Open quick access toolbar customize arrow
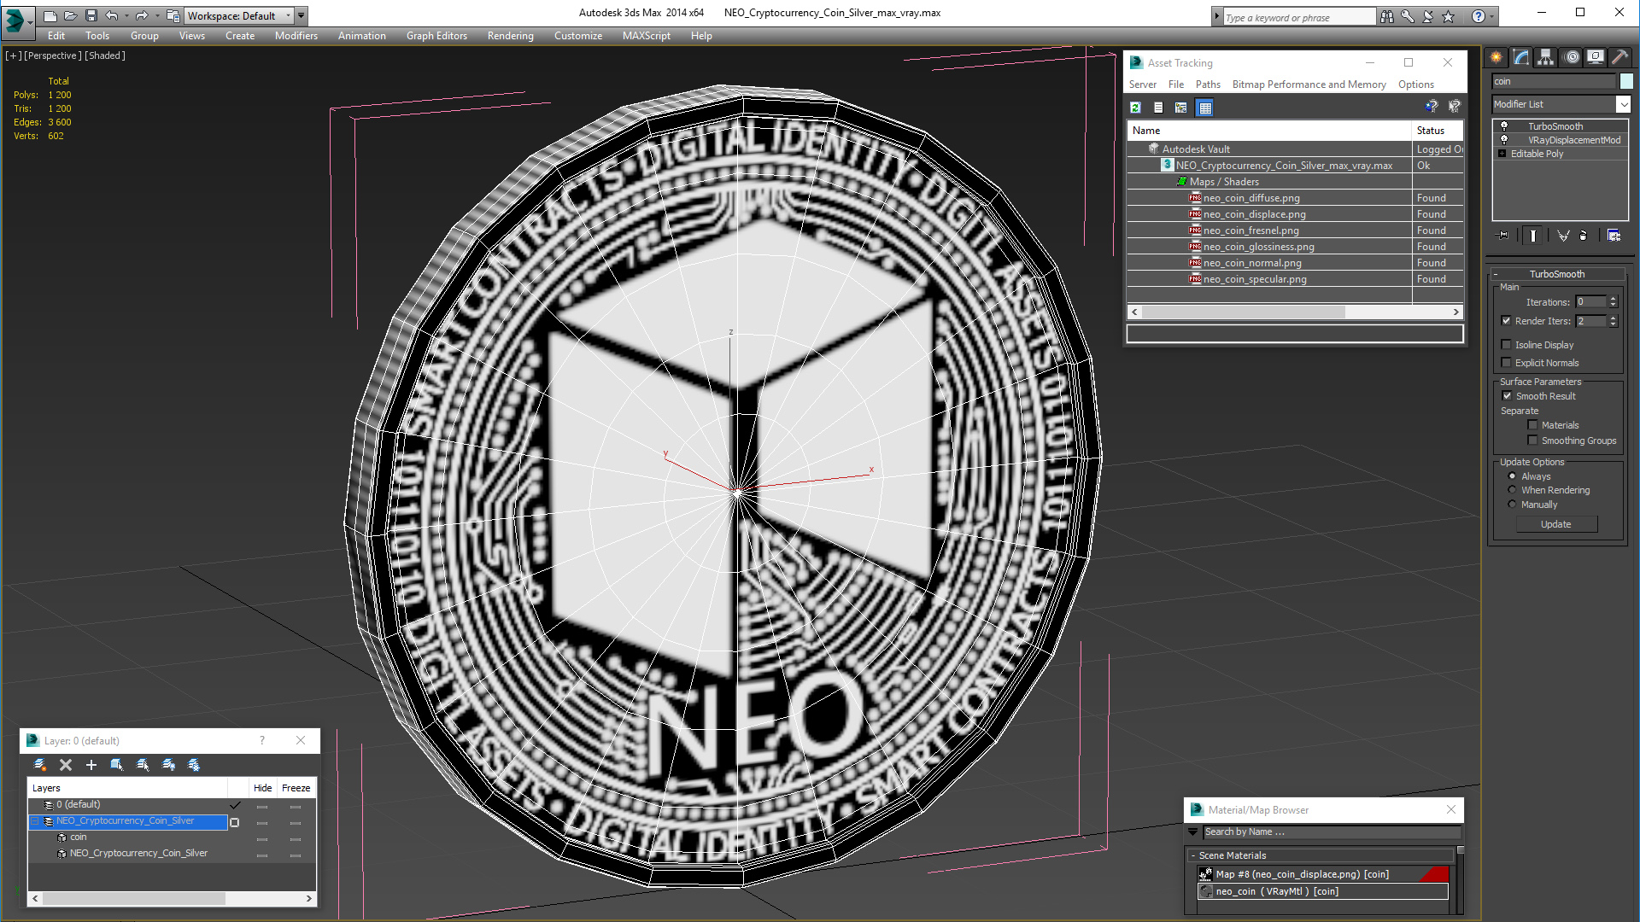The image size is (1640, 922). tap(301, 15)
